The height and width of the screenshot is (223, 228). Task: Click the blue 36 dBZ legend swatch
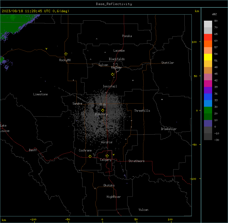[x=208, y=97]
